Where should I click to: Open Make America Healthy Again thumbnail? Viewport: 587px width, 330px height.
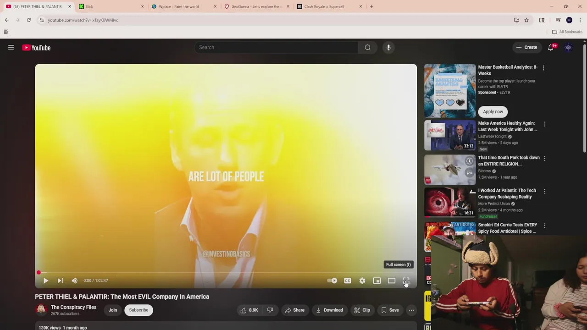coord(450,136)
